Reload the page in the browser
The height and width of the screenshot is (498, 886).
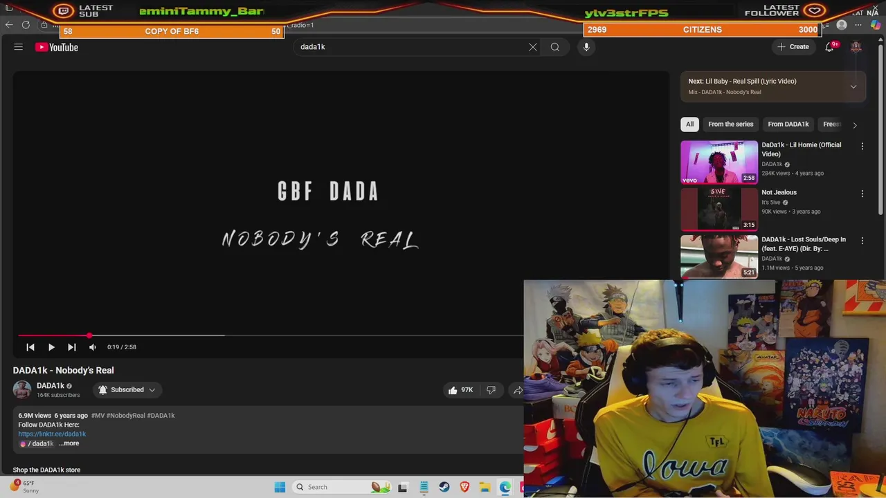pos(26,25)
